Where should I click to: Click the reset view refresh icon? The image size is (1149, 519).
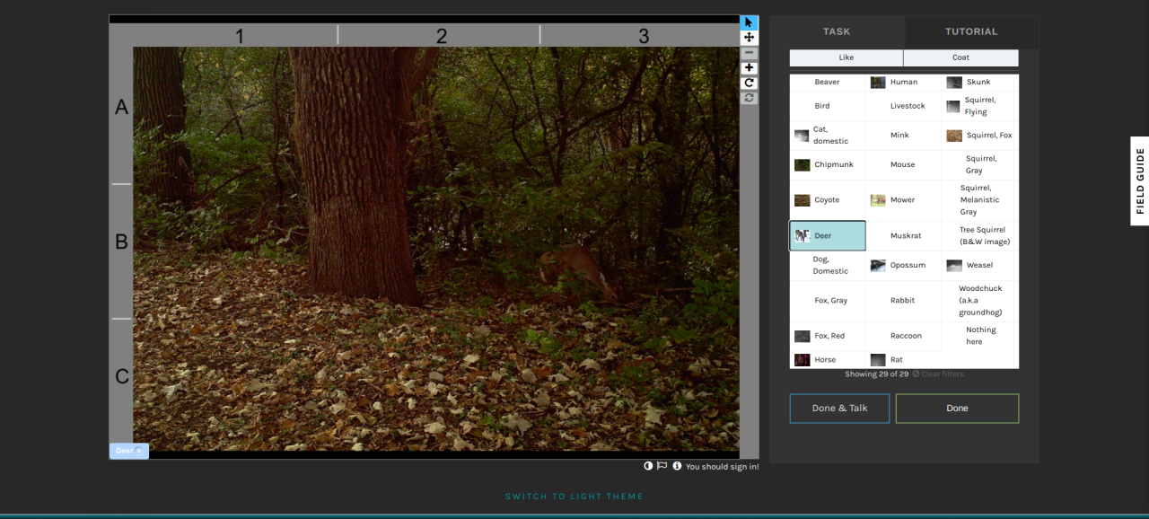click(749, 98)
